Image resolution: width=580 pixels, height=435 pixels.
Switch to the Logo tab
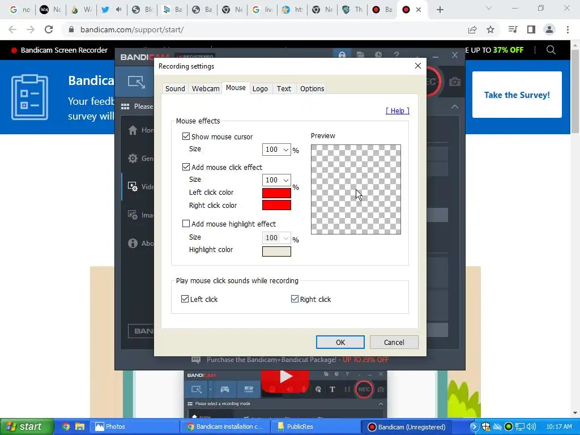coord(260,89)
